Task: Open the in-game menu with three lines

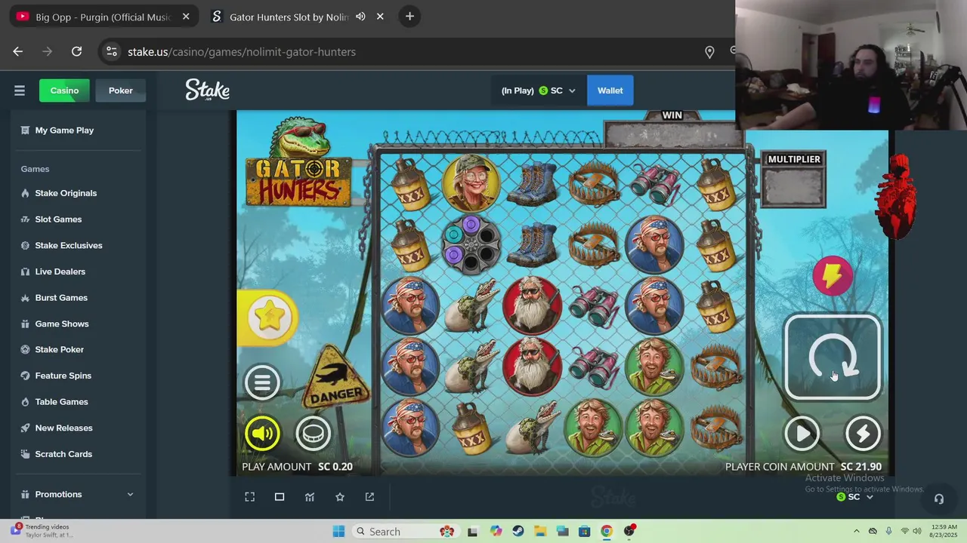Action: pos(262,382)
